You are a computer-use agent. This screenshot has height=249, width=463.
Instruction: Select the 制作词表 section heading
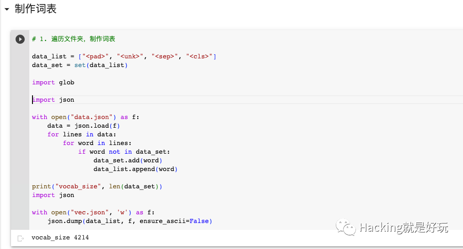point(35,9)
